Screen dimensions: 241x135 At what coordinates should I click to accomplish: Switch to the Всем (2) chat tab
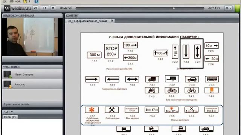tap(10, 117)
